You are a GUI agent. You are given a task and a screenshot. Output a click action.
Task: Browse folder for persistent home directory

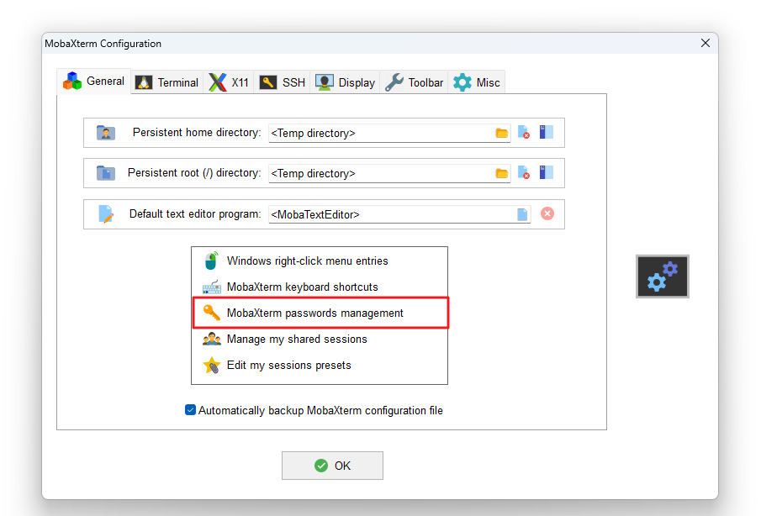[x=502, y=133]
